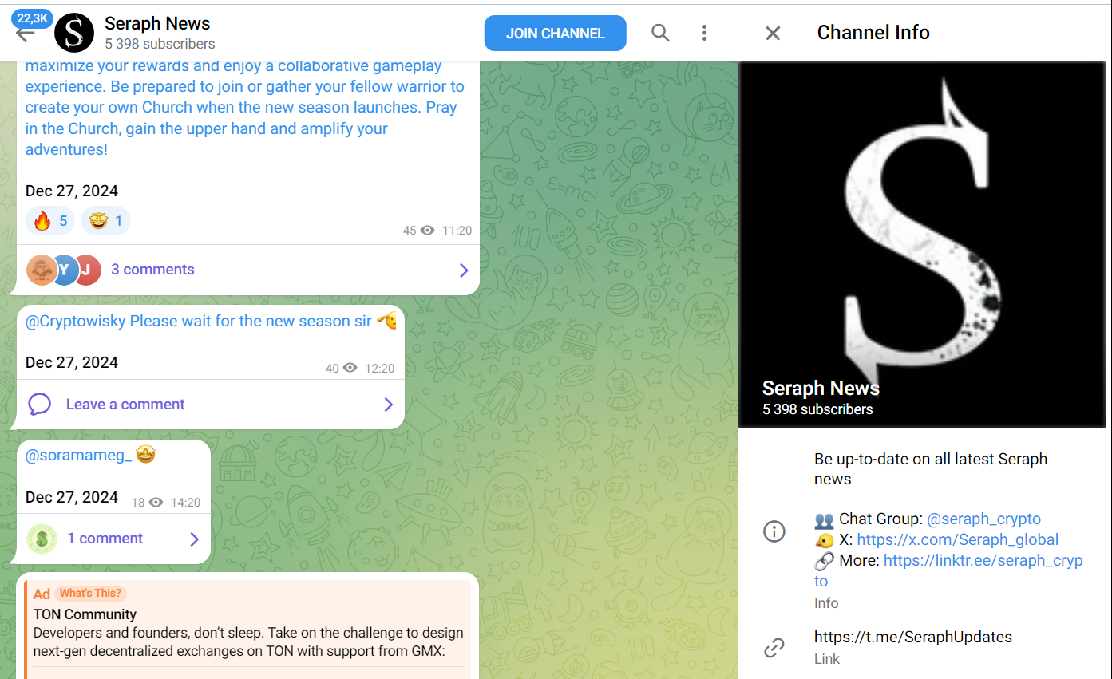Open the 1 comment thread
Screen dimensions: 1112x679
click(105, 539)
